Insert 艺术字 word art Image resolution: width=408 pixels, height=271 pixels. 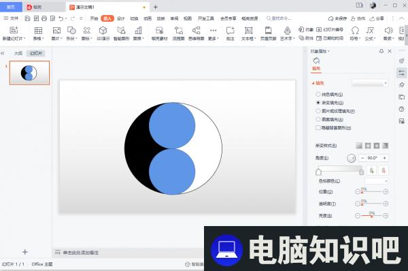pos(287,31)
